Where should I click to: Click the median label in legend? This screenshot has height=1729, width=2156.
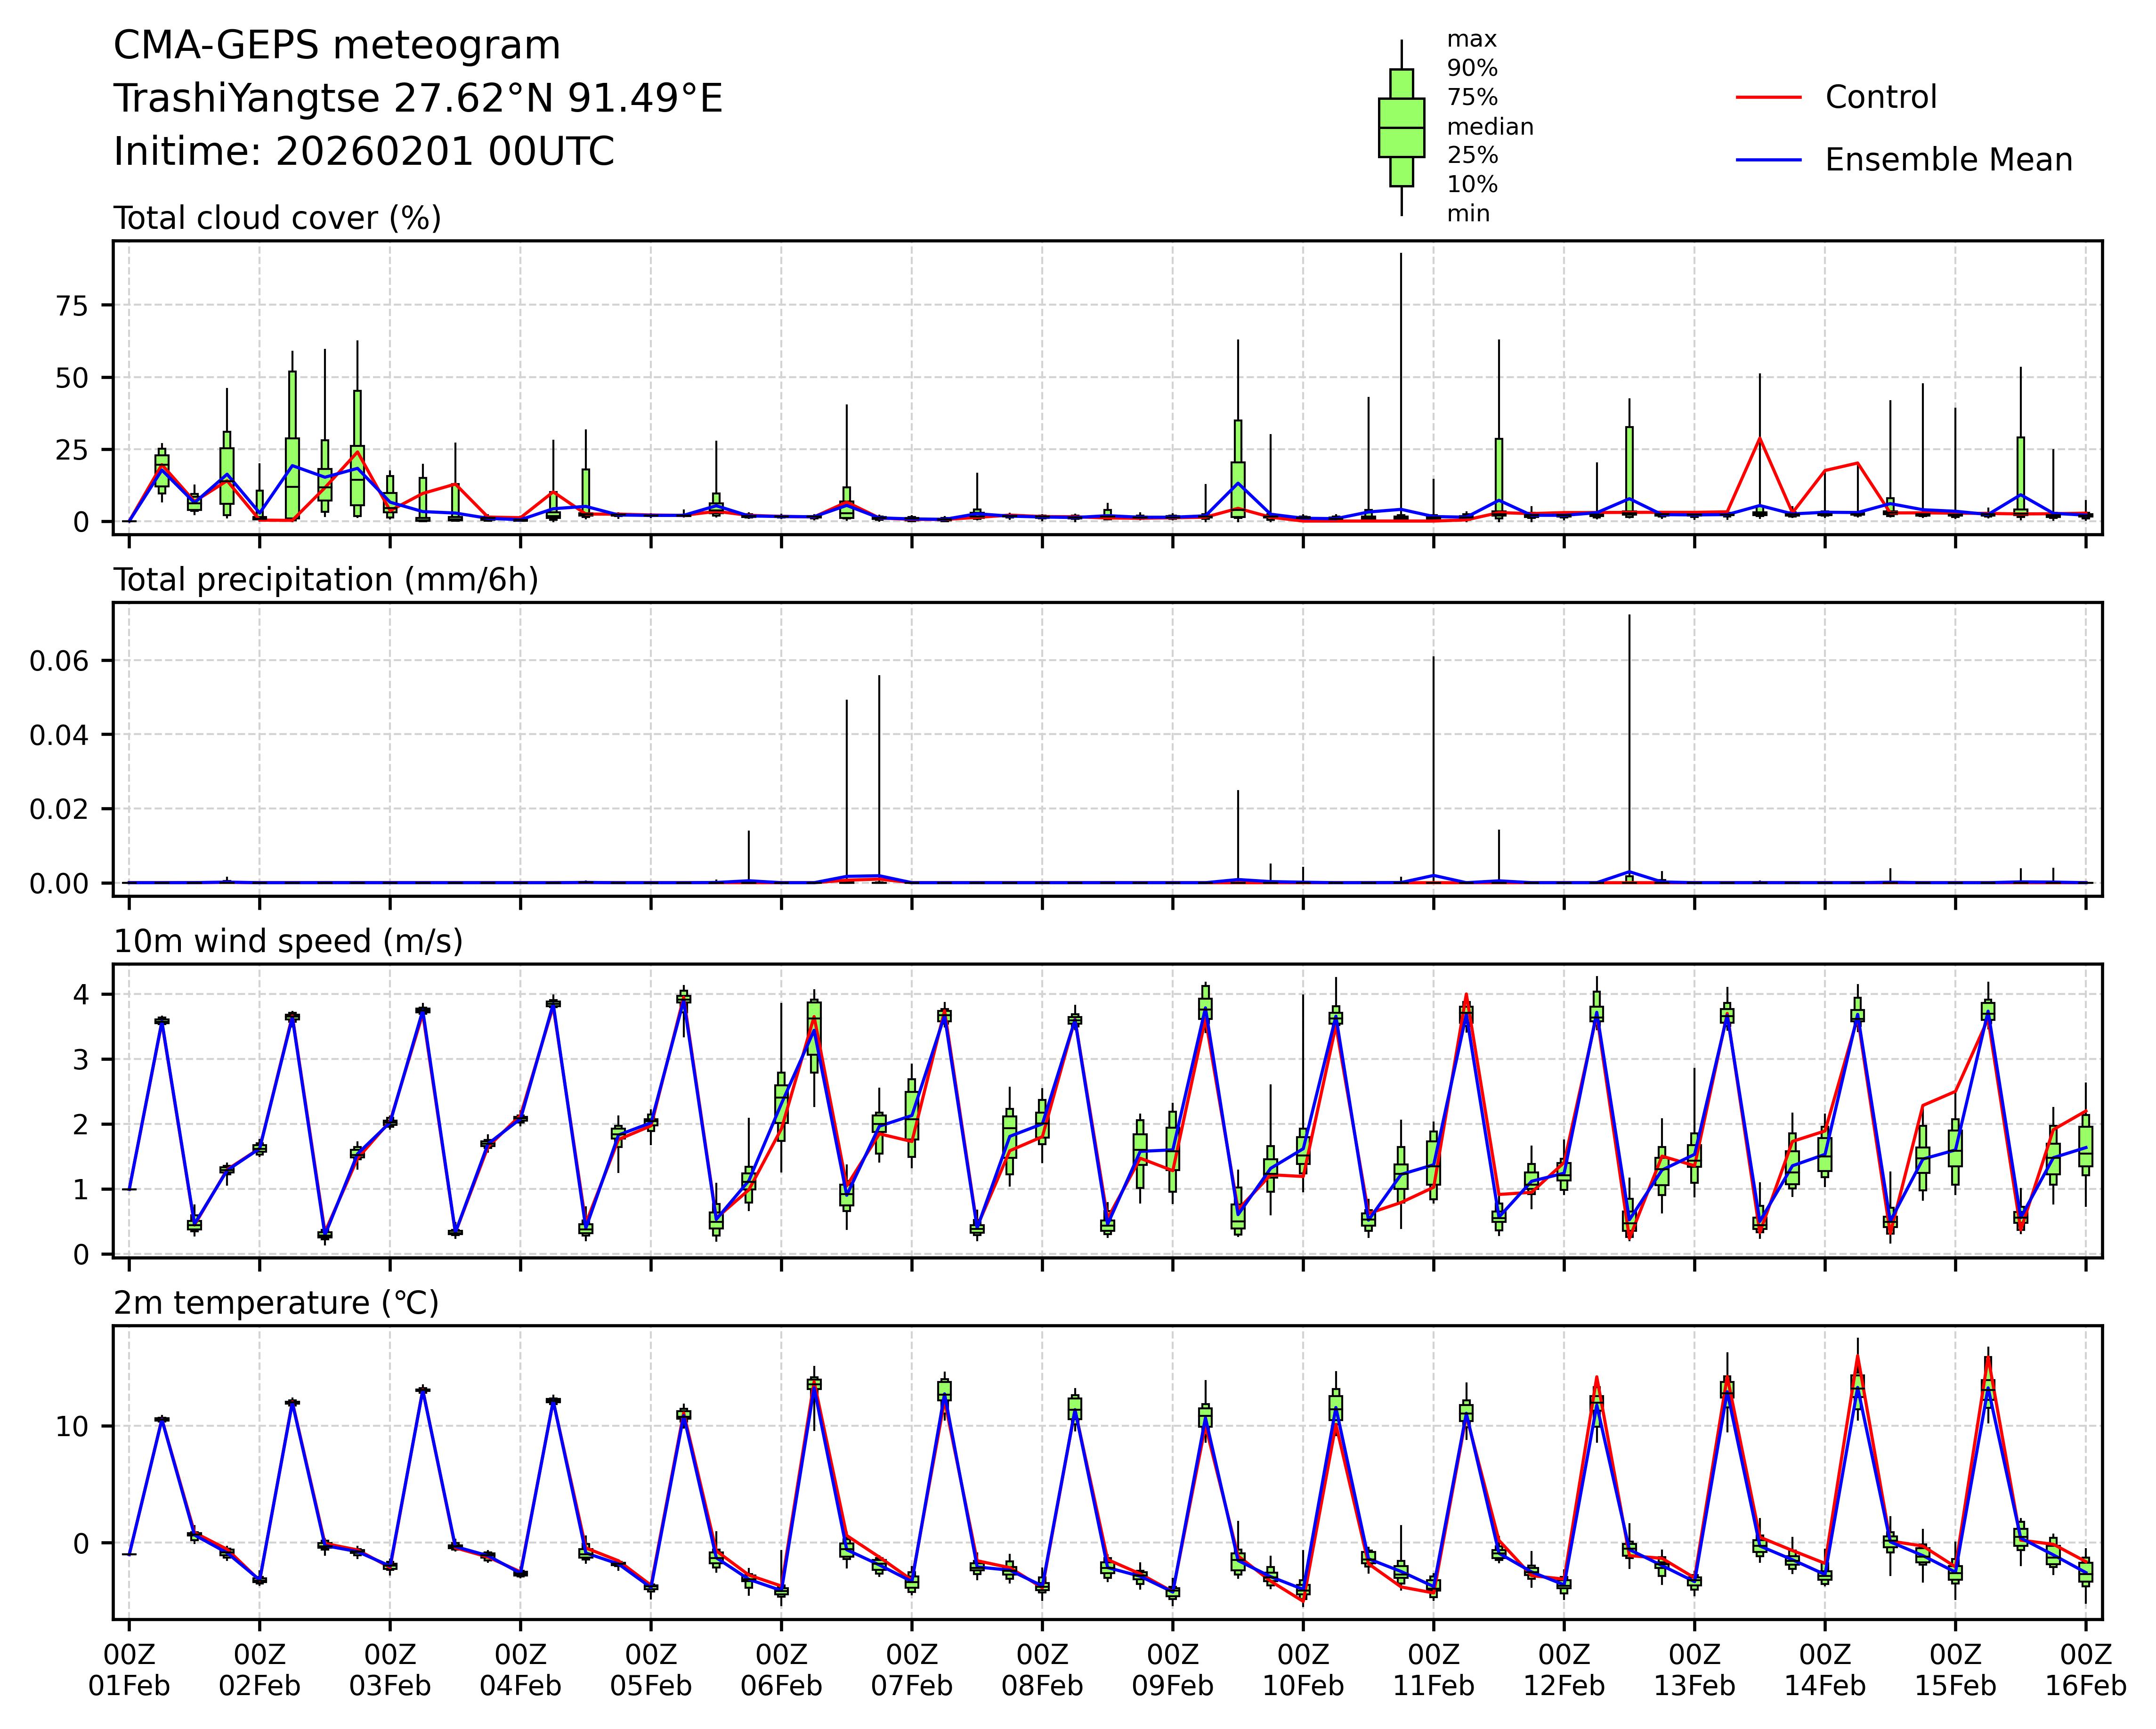pyautogui.click(x=1489, y=127)
